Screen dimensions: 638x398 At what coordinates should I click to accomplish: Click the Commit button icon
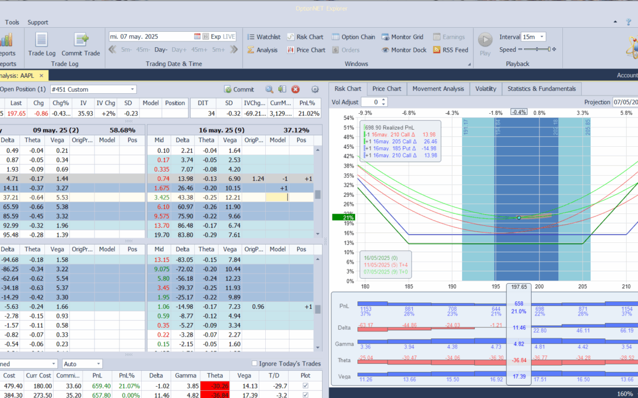[x=239, y=90]
